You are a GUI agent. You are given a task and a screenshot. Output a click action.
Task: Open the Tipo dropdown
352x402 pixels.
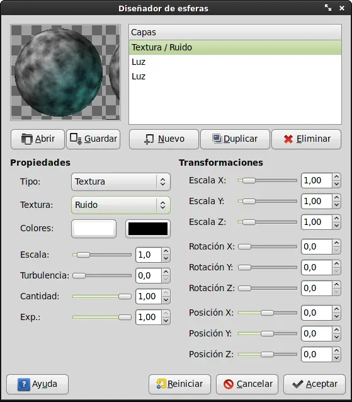[x=121, y=181]
